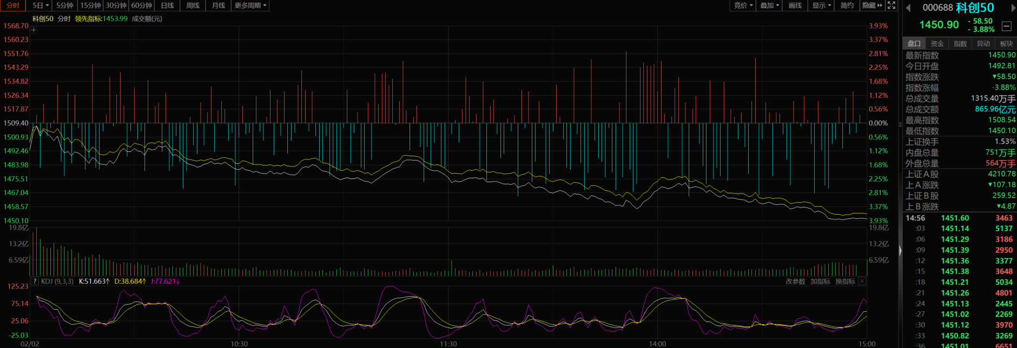
Task: Open KDJ indicator help question mark
Action: (35, 282)
